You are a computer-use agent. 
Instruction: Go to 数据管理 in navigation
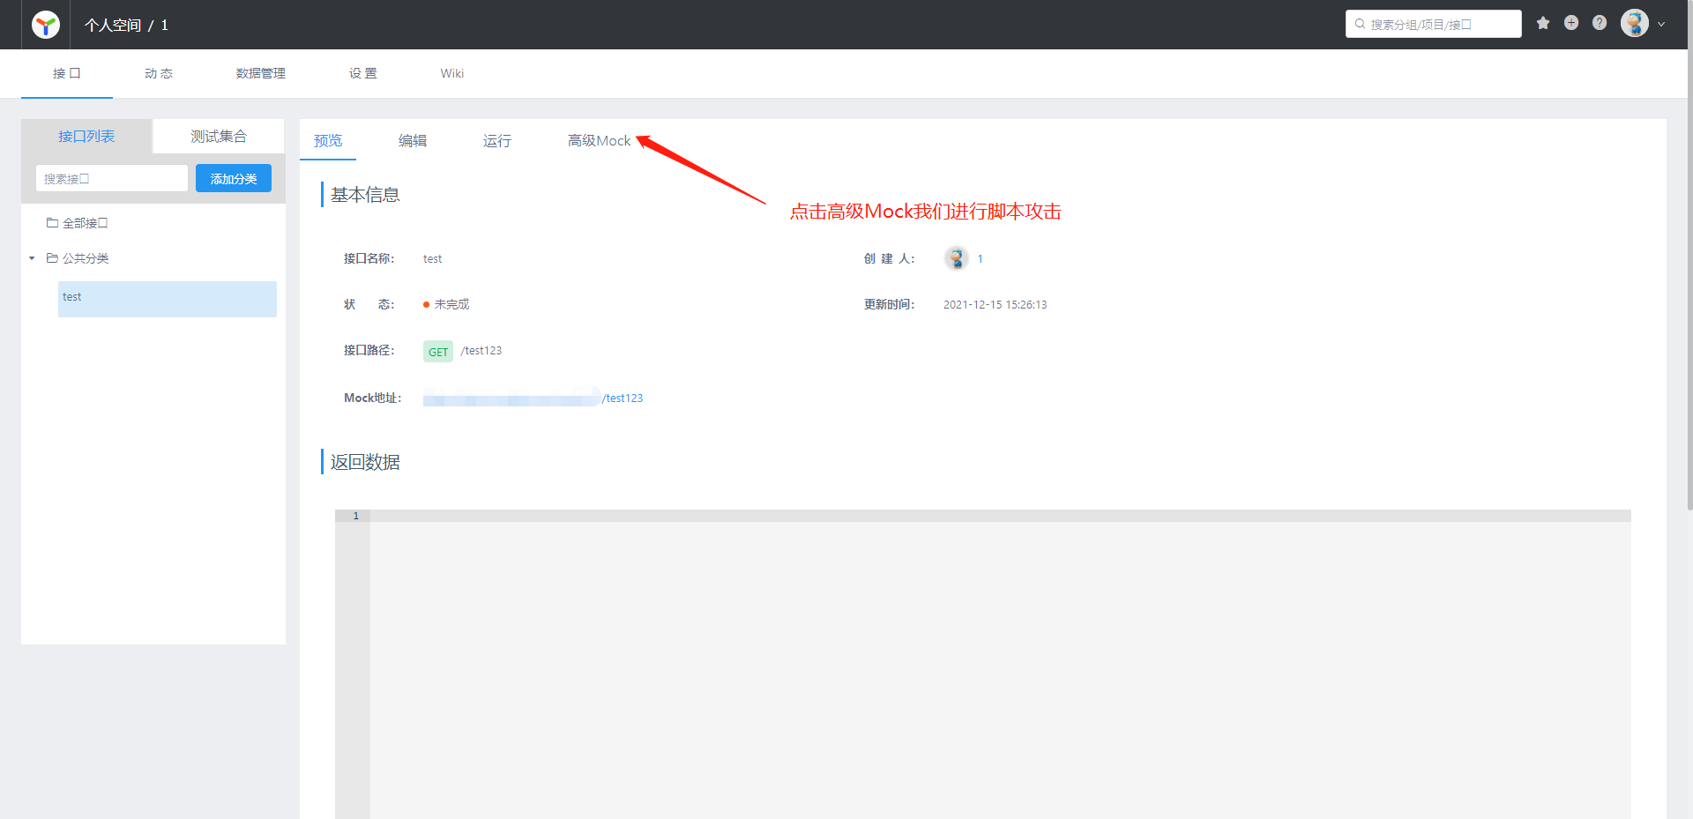[260, 73]
